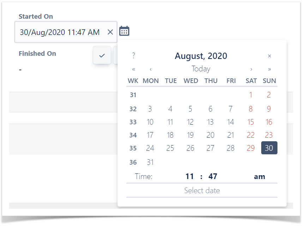Screen dimensions: 305x226
Task: Pick Saturday August 29
Action: 251,148
